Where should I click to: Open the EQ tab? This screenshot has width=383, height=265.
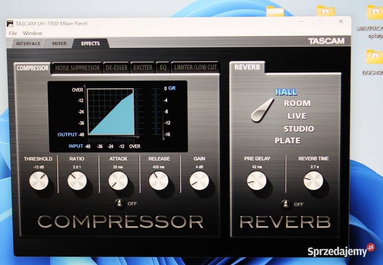[163, 68]
